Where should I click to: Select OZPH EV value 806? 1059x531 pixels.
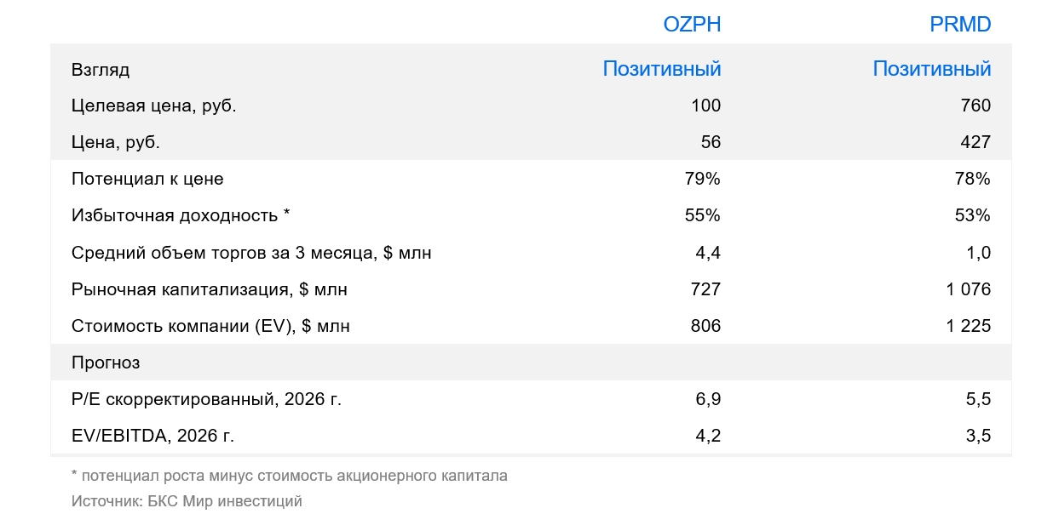[x=706, y=326]
